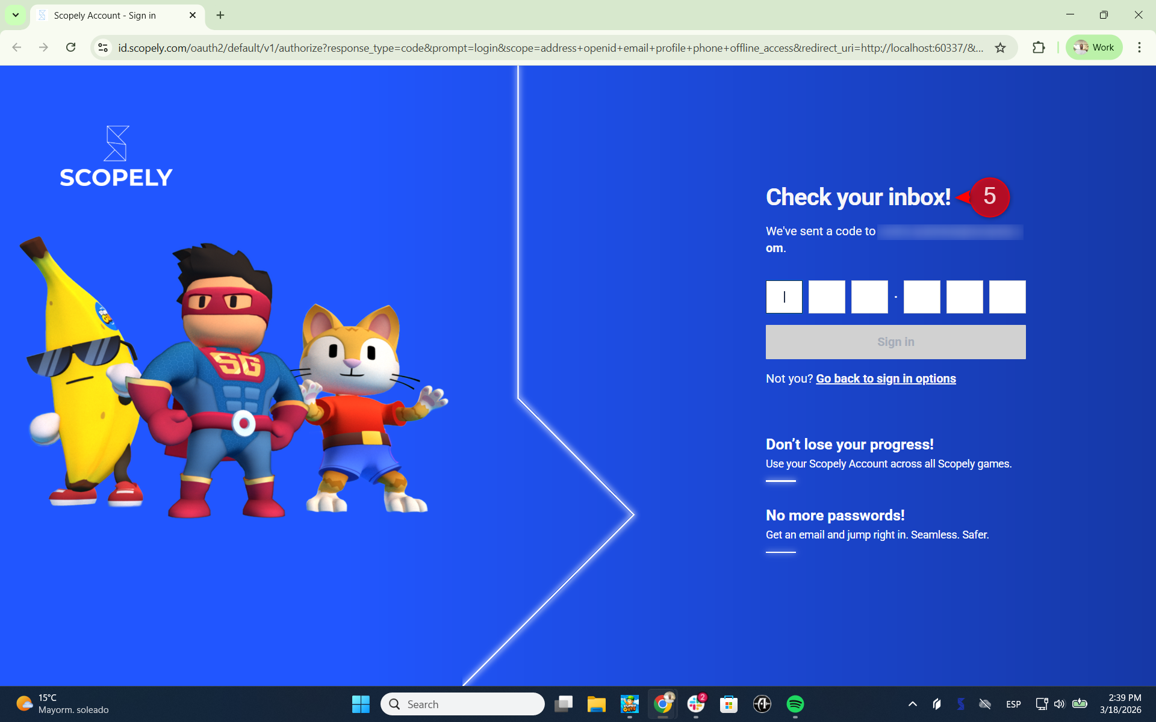Open a new browser tab

click(x=220, y=15)
